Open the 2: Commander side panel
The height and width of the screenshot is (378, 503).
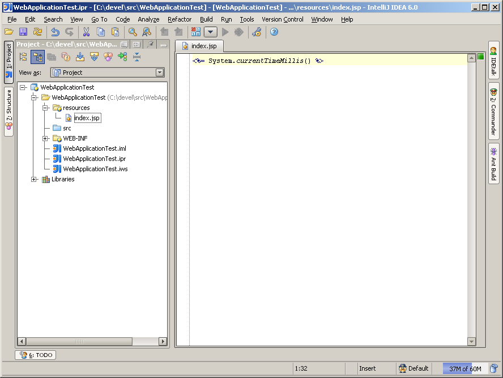coord(494,111)
